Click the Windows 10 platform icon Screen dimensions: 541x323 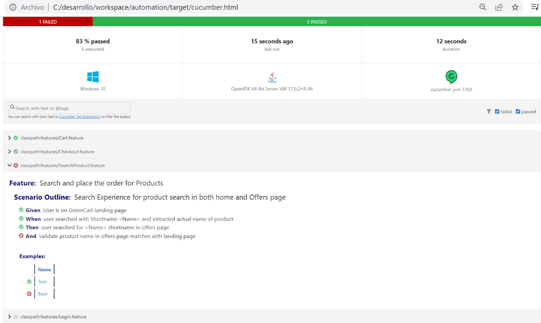pos(93,77)
